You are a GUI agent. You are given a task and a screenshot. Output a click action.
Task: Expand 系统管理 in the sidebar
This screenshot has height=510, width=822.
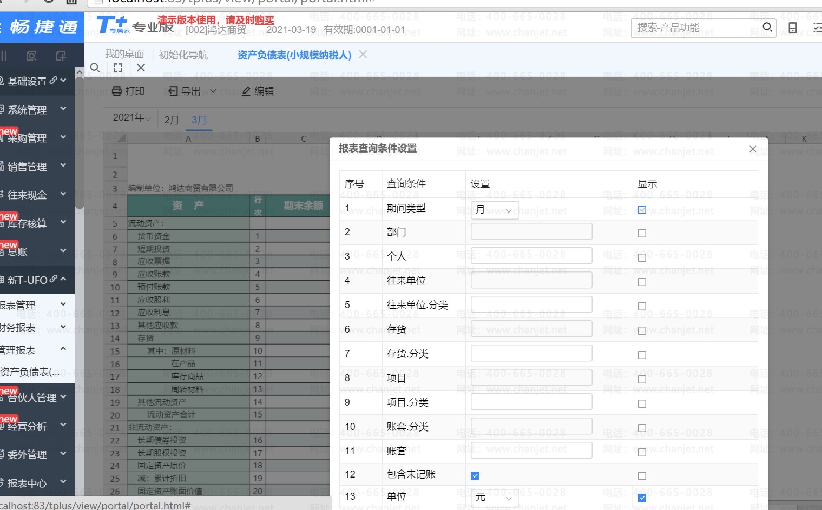(63, 109)
